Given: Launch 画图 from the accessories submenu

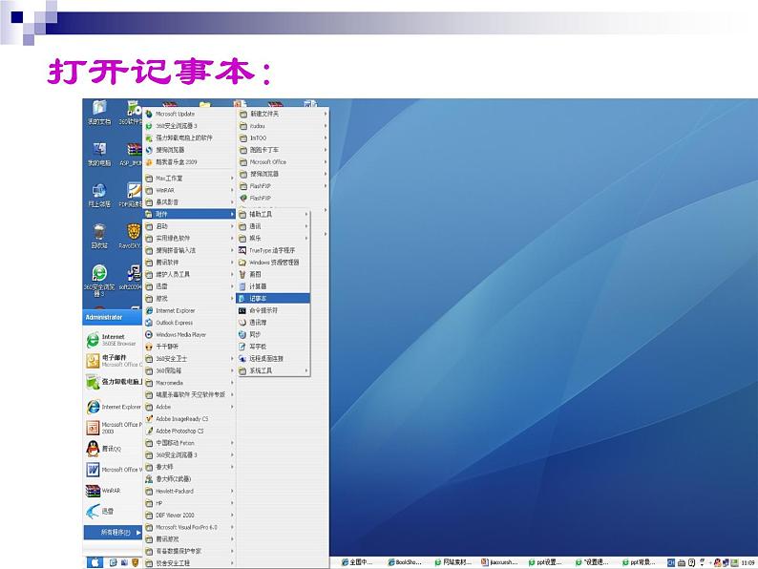Looking at the screenshot, I should (x=273, y=274).
